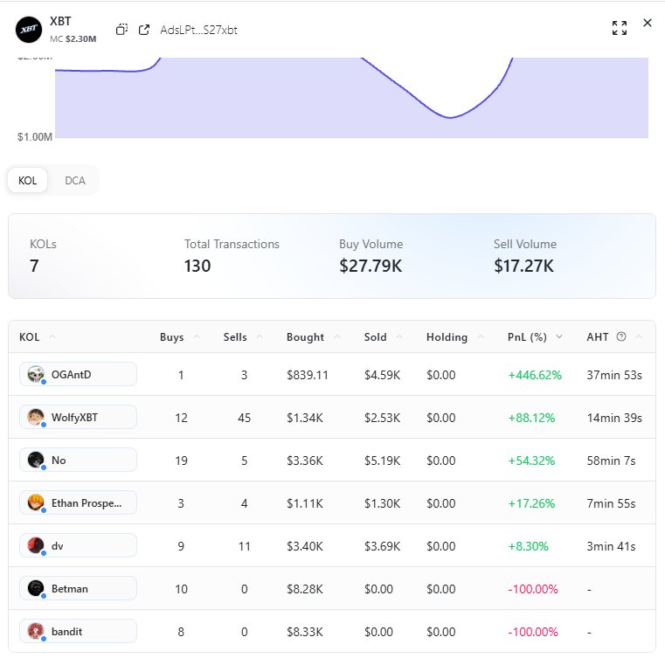The image size is (665, 665).
Task: Open Ethan Prospe avatar
Action: pyautogui.click(x=36, y=503)
